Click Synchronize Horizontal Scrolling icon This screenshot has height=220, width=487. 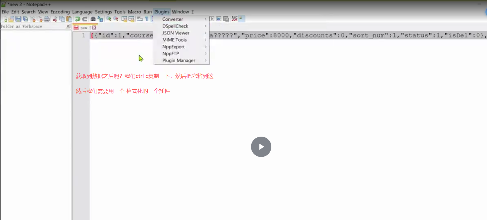pyautogui.click(x=131, y=19)
